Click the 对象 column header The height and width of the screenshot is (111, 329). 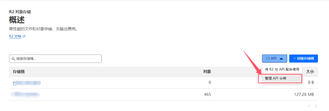[x=207, y=71]
